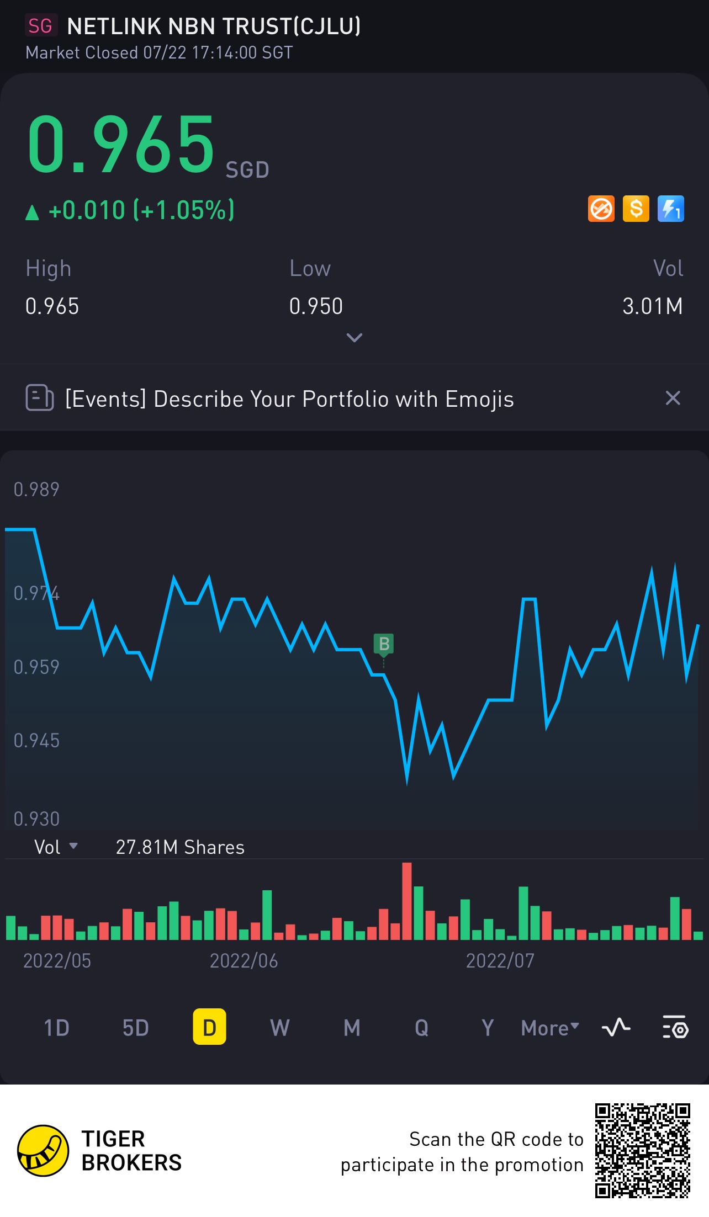
Task: Open the Vol indicator dropdown
Action: pyautogui.click(x=56, y=847)
